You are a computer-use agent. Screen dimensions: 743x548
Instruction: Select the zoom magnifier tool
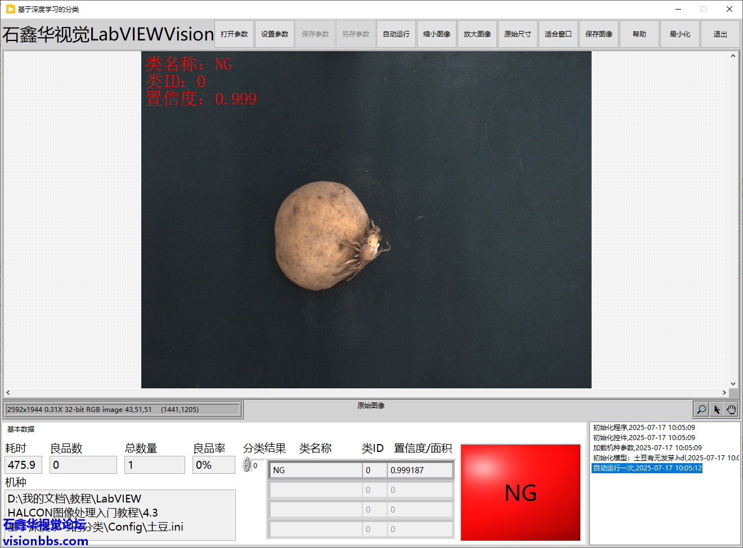click(701, 409)
